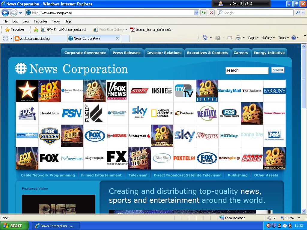Click the SPEED logo tile
This screenshot has width=307, height=230.
tap(252, 158)
